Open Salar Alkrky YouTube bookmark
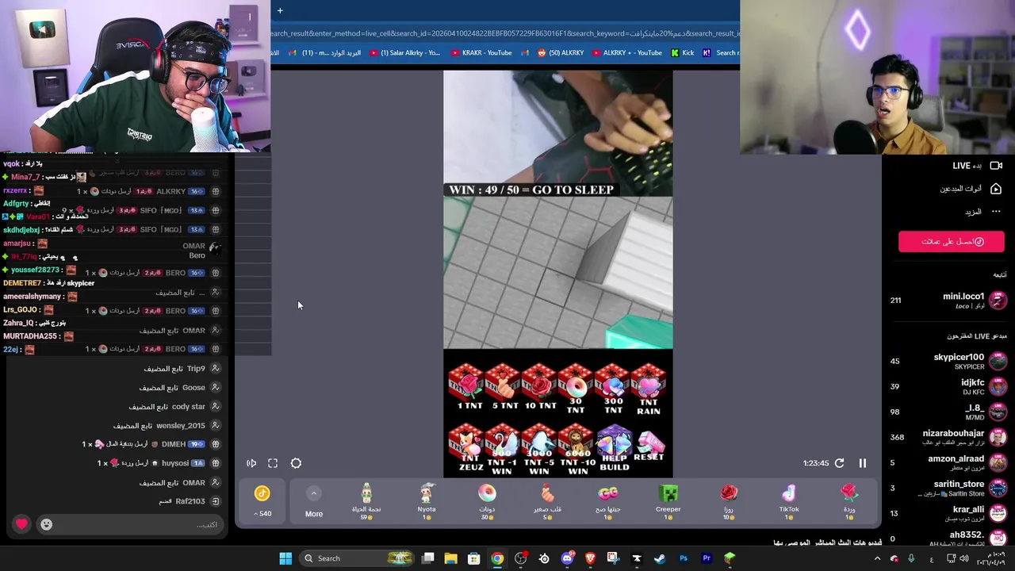The image size is (1015, 571). (404, 53)
